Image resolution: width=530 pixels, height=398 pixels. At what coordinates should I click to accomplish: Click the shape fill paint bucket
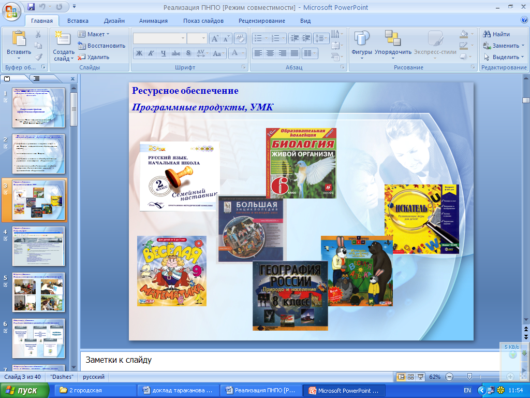coord(464,34)
